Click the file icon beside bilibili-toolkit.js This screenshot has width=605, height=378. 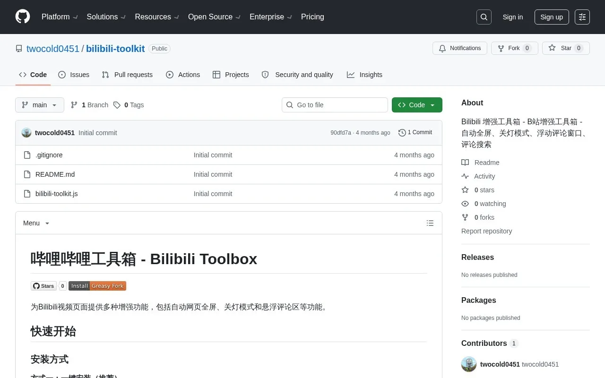coord(27,194)
